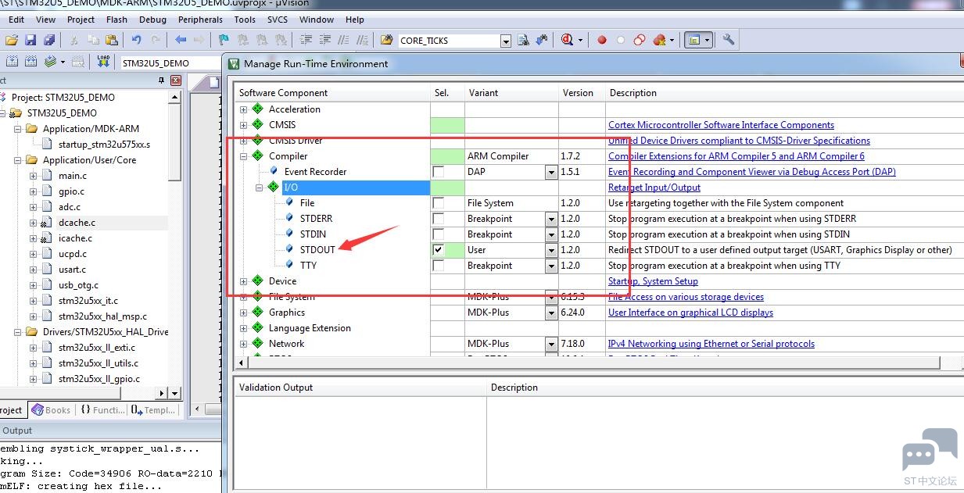The width and height of the screenshot is (964, 493).
Task: Uncheck the STDOUT selection checkbox
Action: pyautogui.click(x=439, y=250)
